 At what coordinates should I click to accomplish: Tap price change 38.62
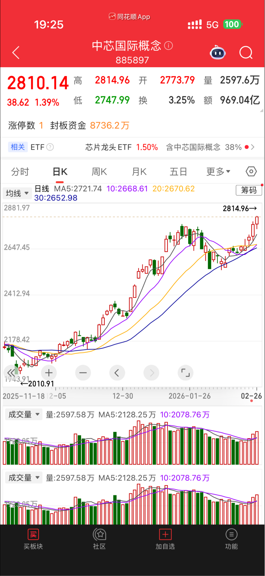click(18, 103)
